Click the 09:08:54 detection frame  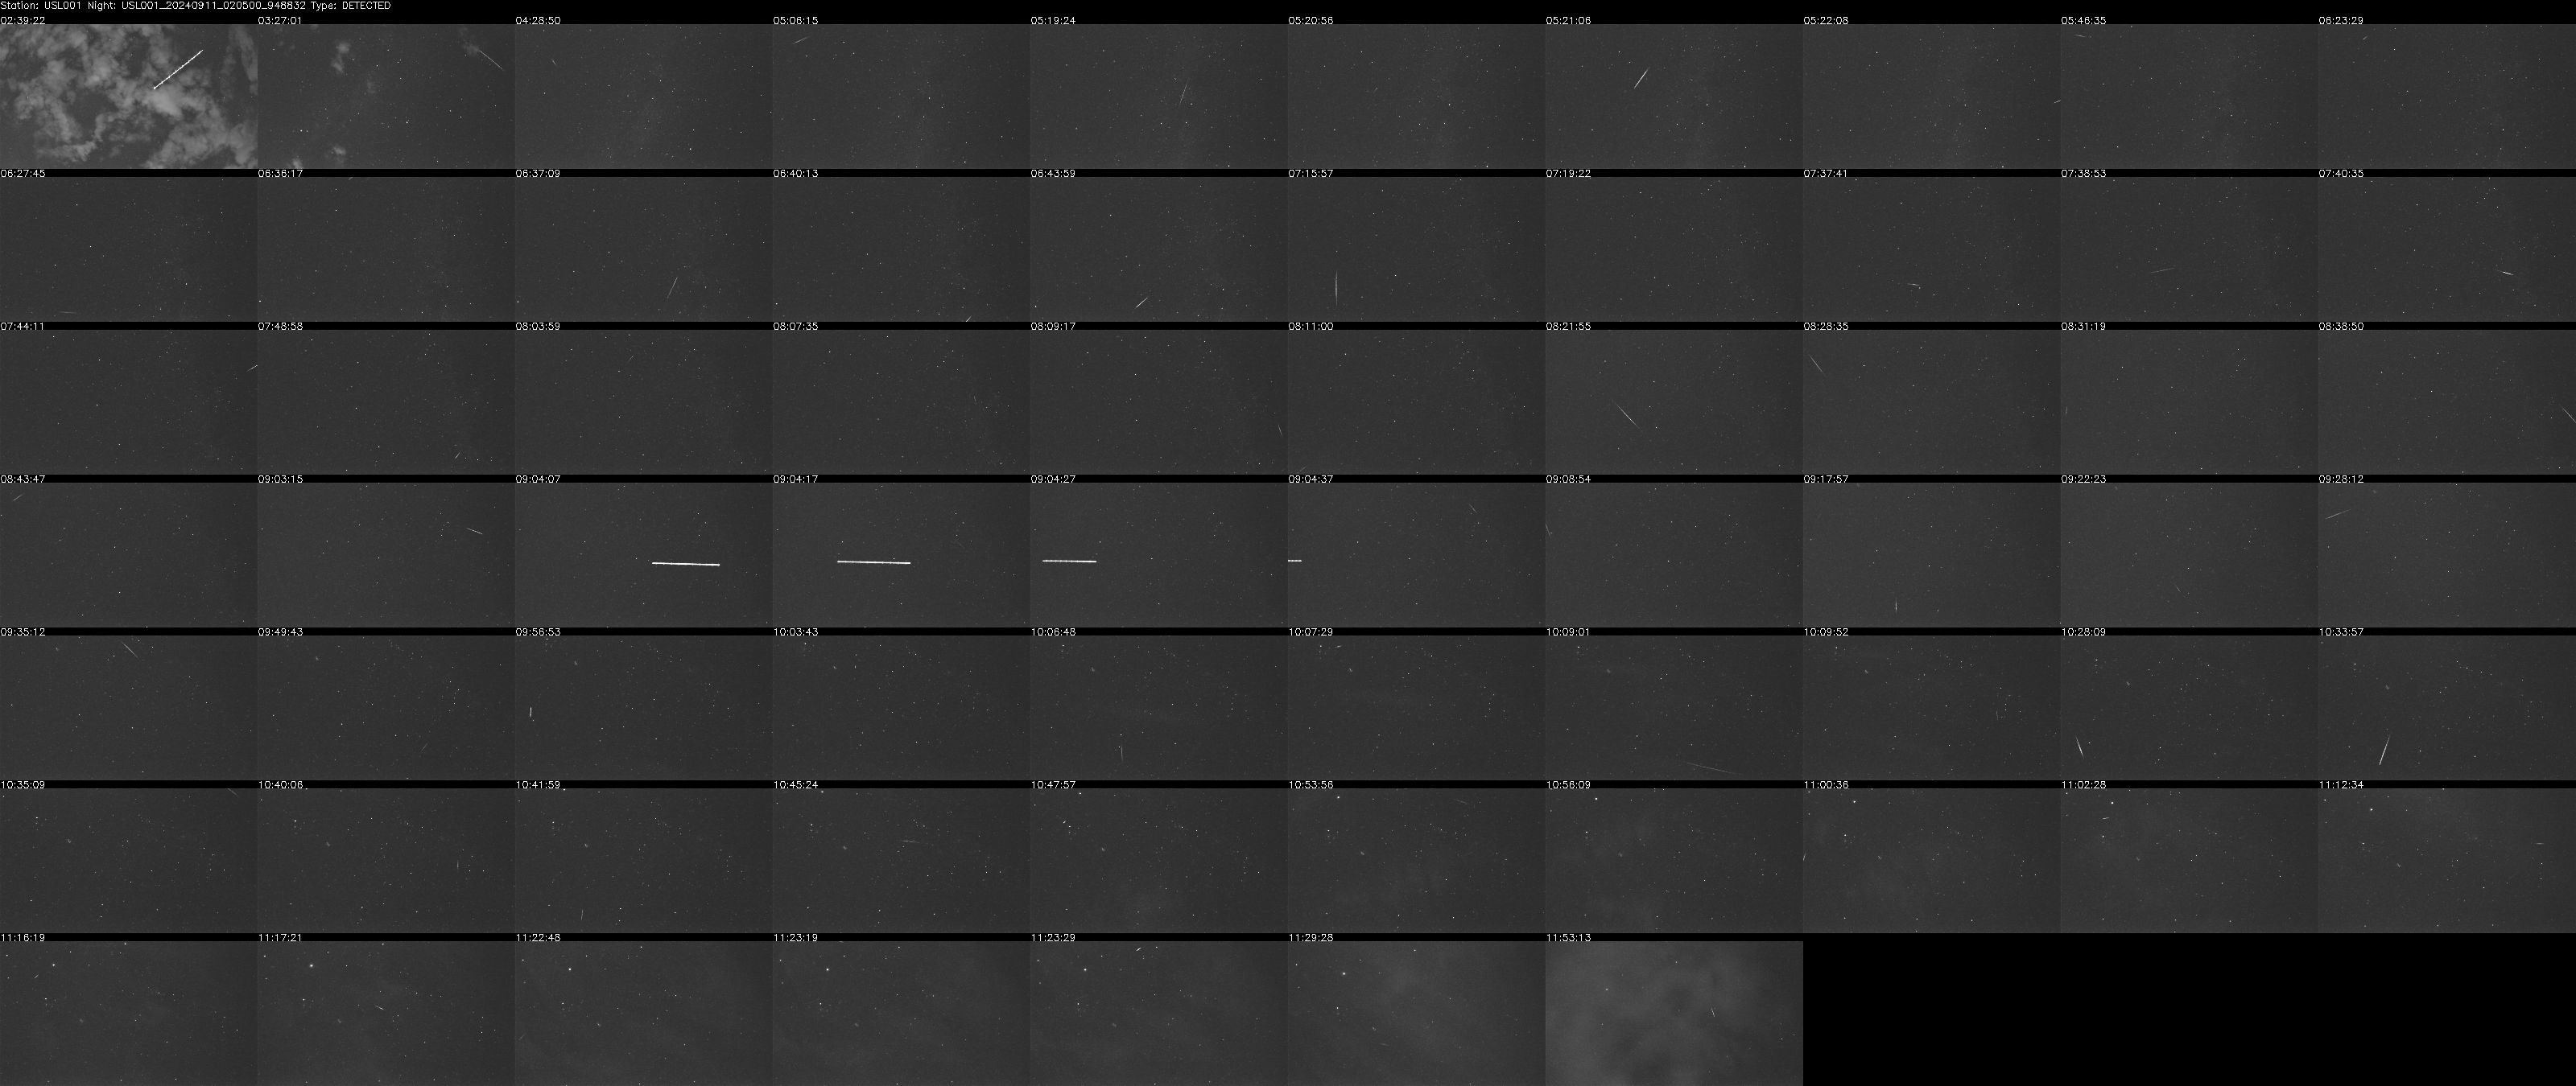[x=1674, y=554]
